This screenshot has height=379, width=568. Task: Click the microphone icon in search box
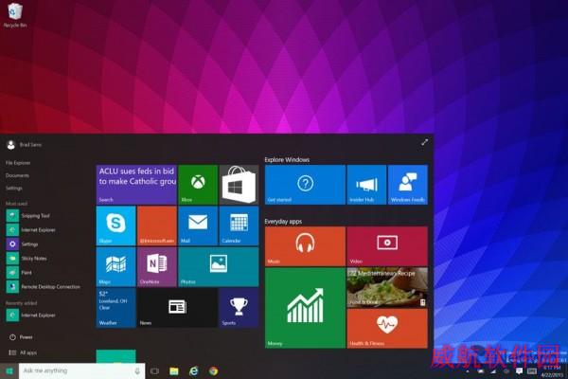pyautogui.click(x=137, y=371)
